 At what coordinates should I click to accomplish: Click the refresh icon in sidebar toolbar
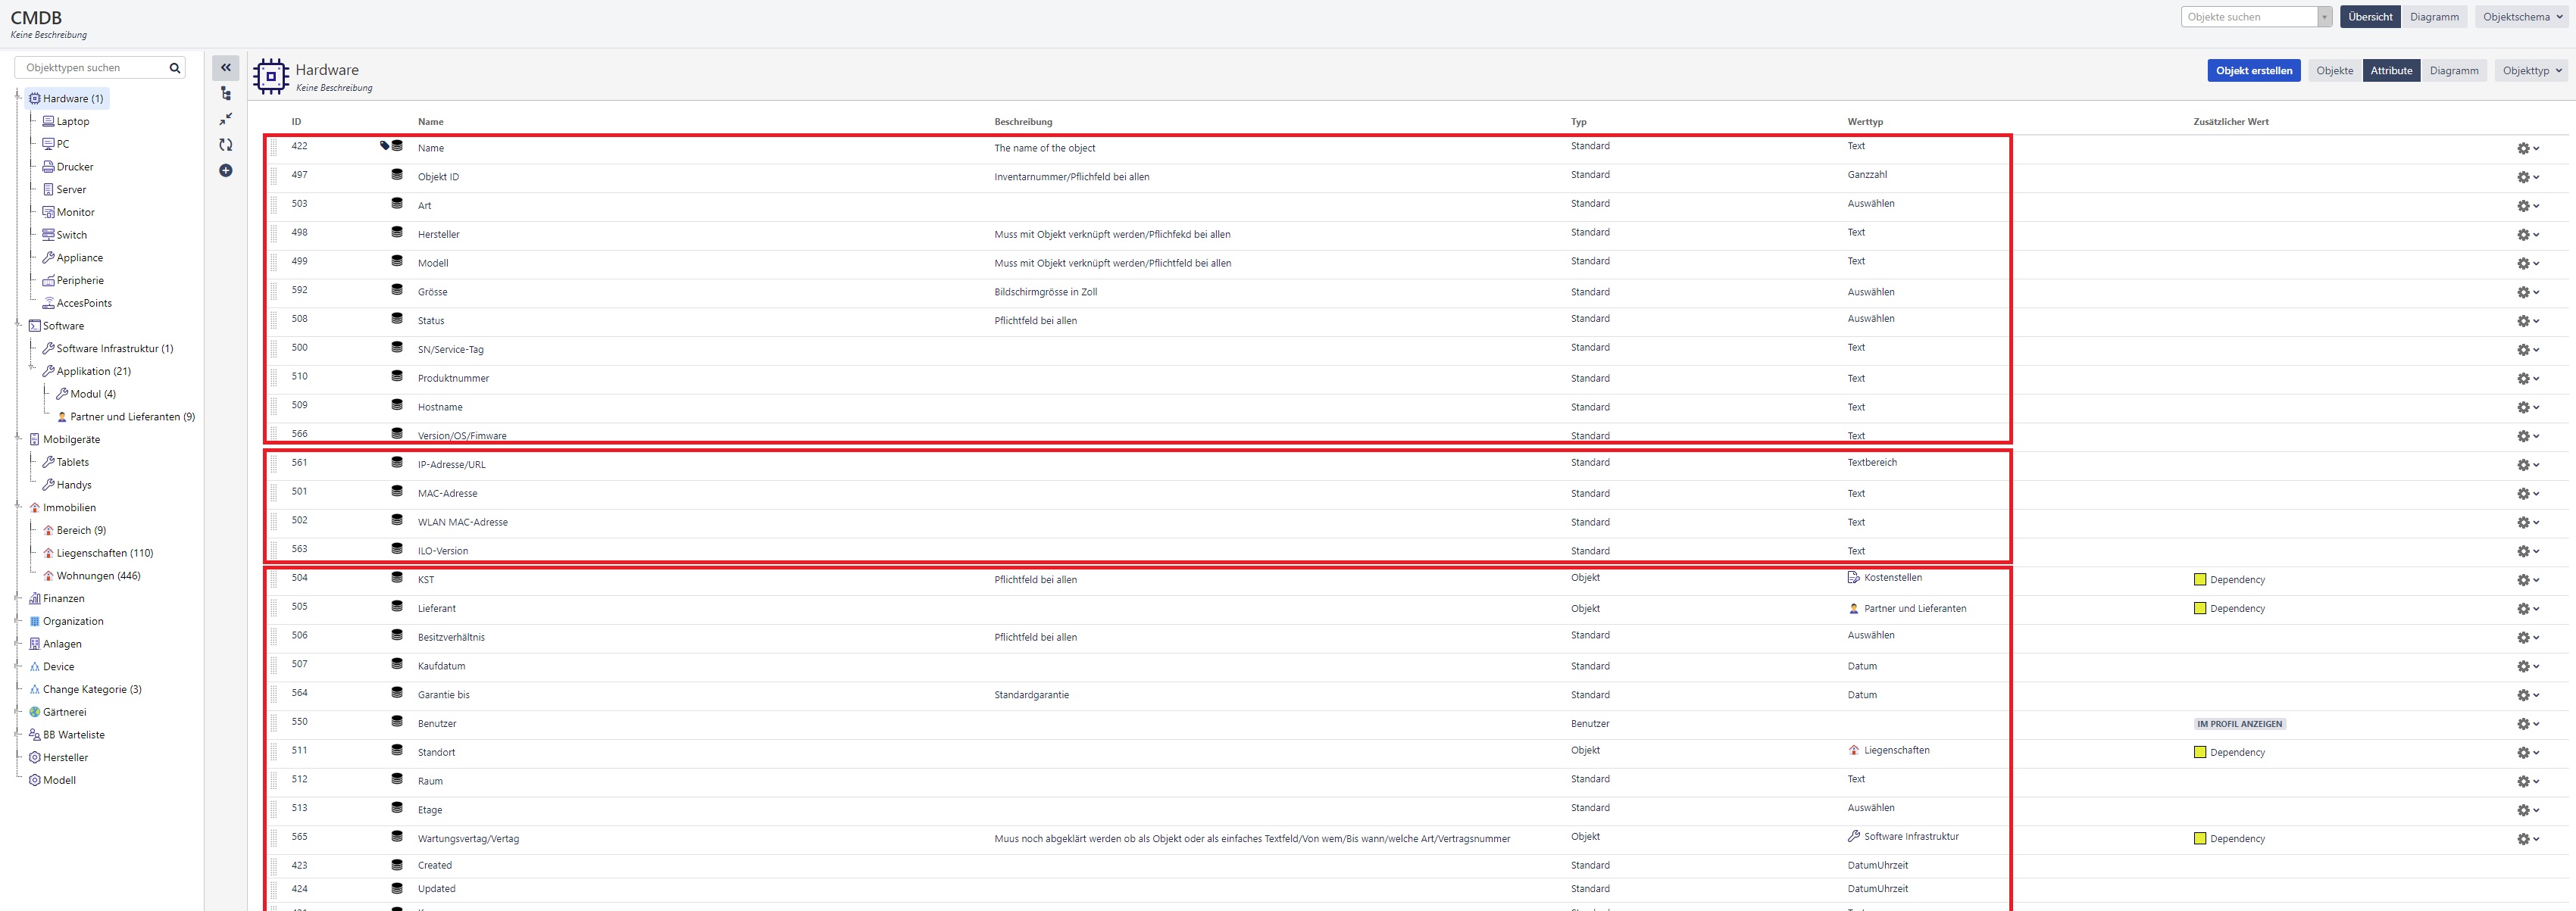(x=226, y=145)
